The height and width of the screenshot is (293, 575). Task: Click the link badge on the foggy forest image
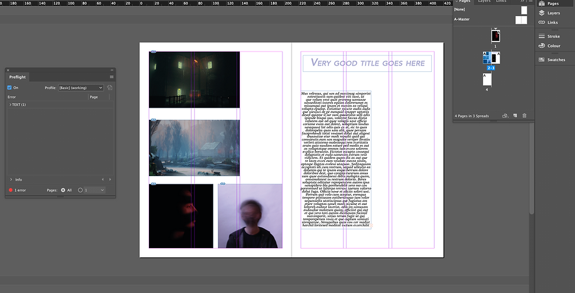click(154, 120)
